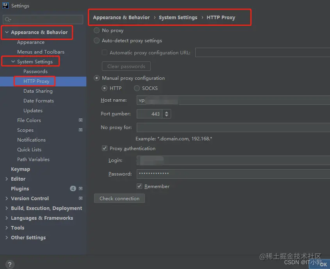
Task: Open the Scopes settings page
Action: tap(25, 130)
